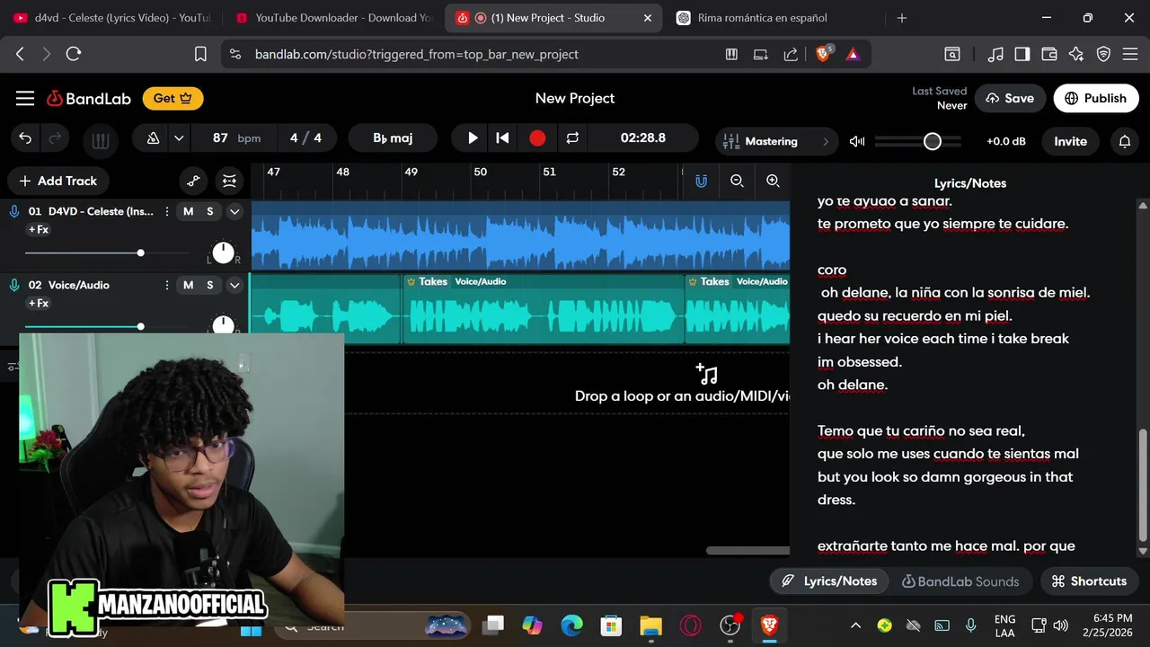Open the Shortcuts panel
The height and width of the screenshot is (647, 1150).
coord(1089,581)
